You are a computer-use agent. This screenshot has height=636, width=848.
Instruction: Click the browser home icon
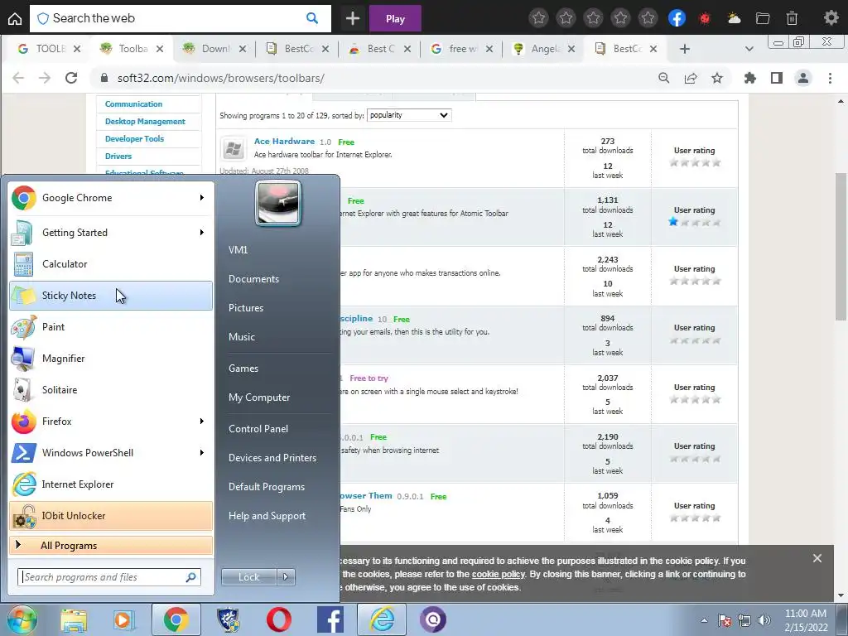15,19
